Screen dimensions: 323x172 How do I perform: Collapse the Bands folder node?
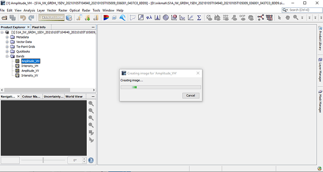7,56
